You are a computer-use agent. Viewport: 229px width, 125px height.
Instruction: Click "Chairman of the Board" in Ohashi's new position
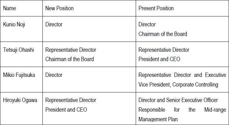[70, 59]
